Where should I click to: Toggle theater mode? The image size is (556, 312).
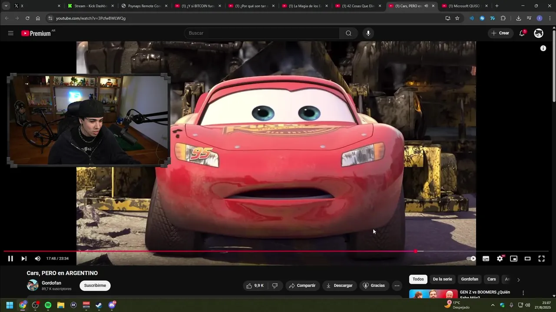528,259
